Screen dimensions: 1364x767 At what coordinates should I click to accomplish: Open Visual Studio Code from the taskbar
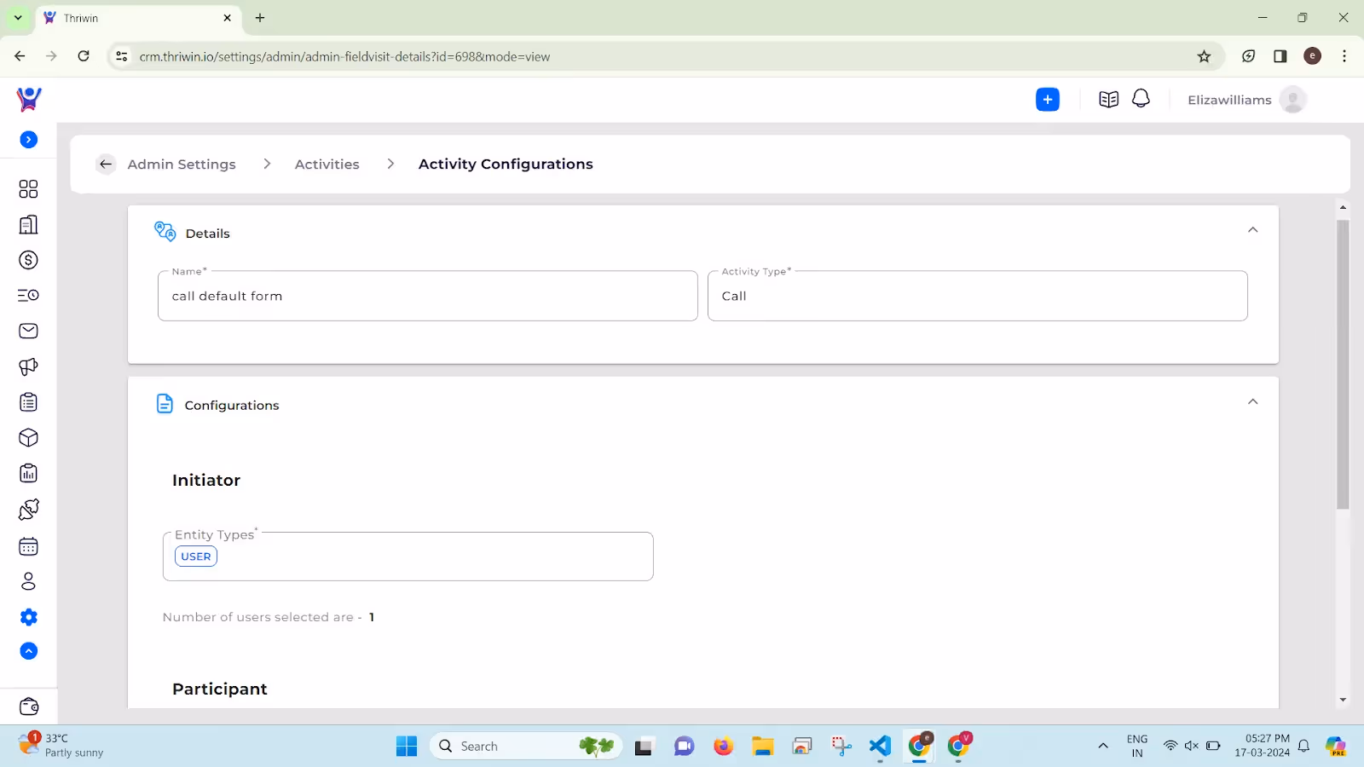(880, 747)
